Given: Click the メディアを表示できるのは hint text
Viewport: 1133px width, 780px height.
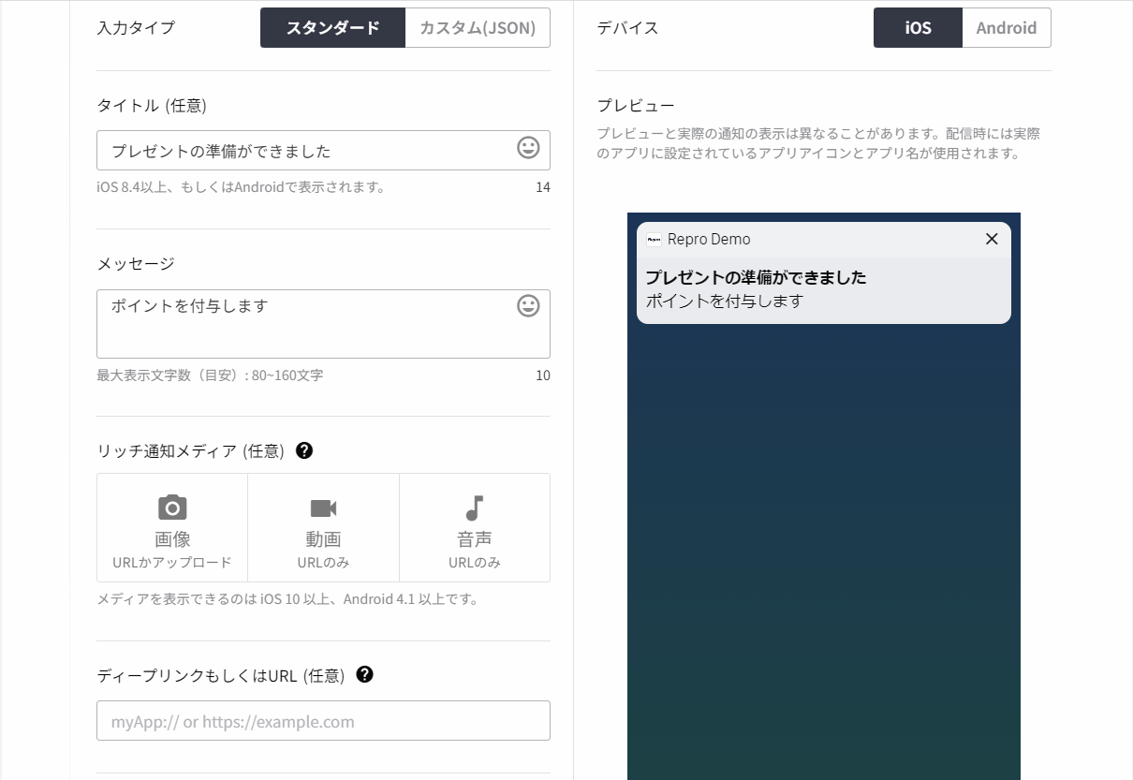Looking at the screenshot, I should tap(287, 599).
